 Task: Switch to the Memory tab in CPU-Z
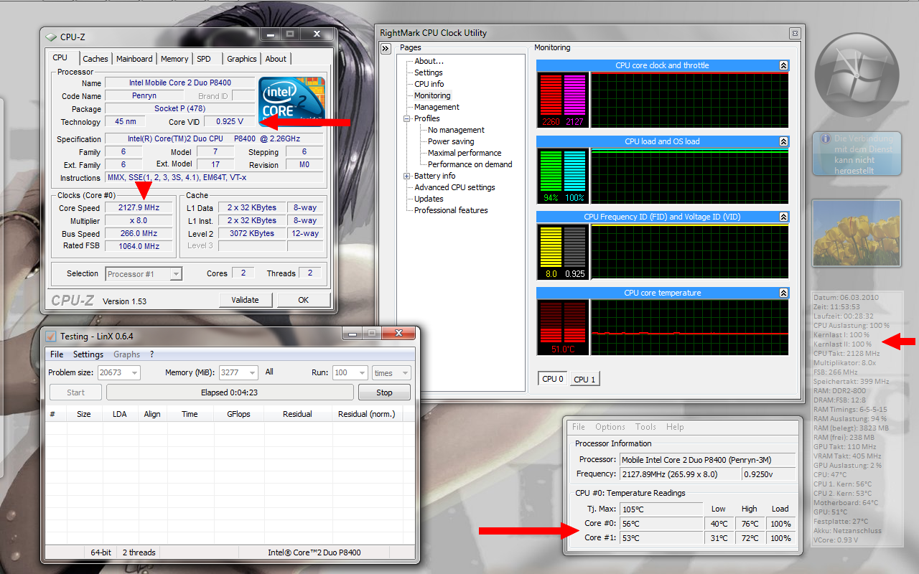point(174,59)
